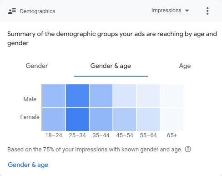The width and height of the screenshot is (222, 176).
Task: Click the Male 18–24 heatmap cell
Action: [54, 96]
